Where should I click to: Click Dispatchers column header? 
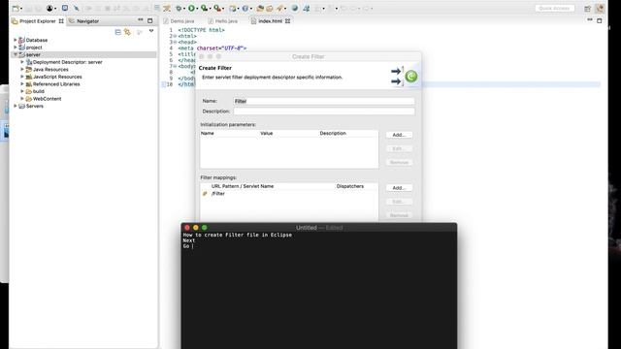pyautogui.click(x=349, y=186)
